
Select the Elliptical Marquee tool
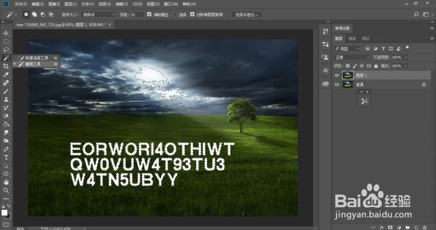point(6,42)
